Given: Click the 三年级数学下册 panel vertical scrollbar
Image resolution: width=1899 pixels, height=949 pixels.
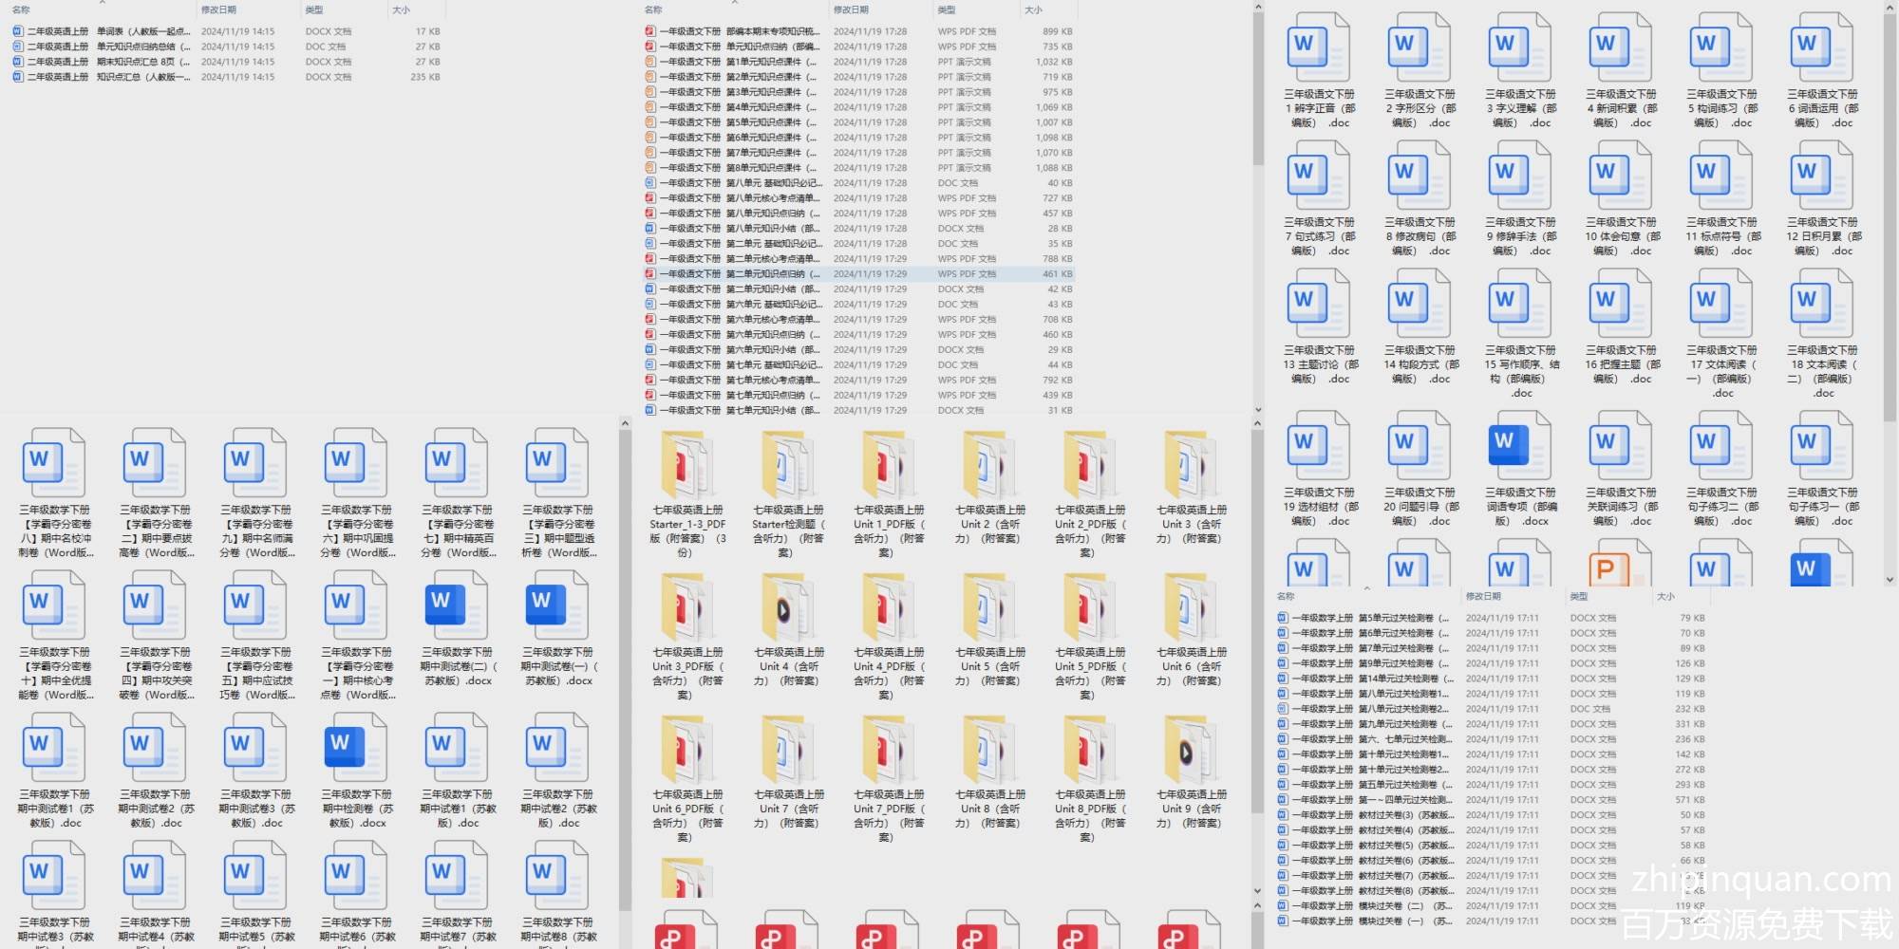Looking at the screenshot, I should click(x=625, y=669).
